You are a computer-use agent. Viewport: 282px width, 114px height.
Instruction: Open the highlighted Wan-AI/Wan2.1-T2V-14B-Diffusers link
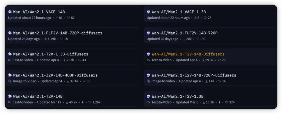click(188, 54)
